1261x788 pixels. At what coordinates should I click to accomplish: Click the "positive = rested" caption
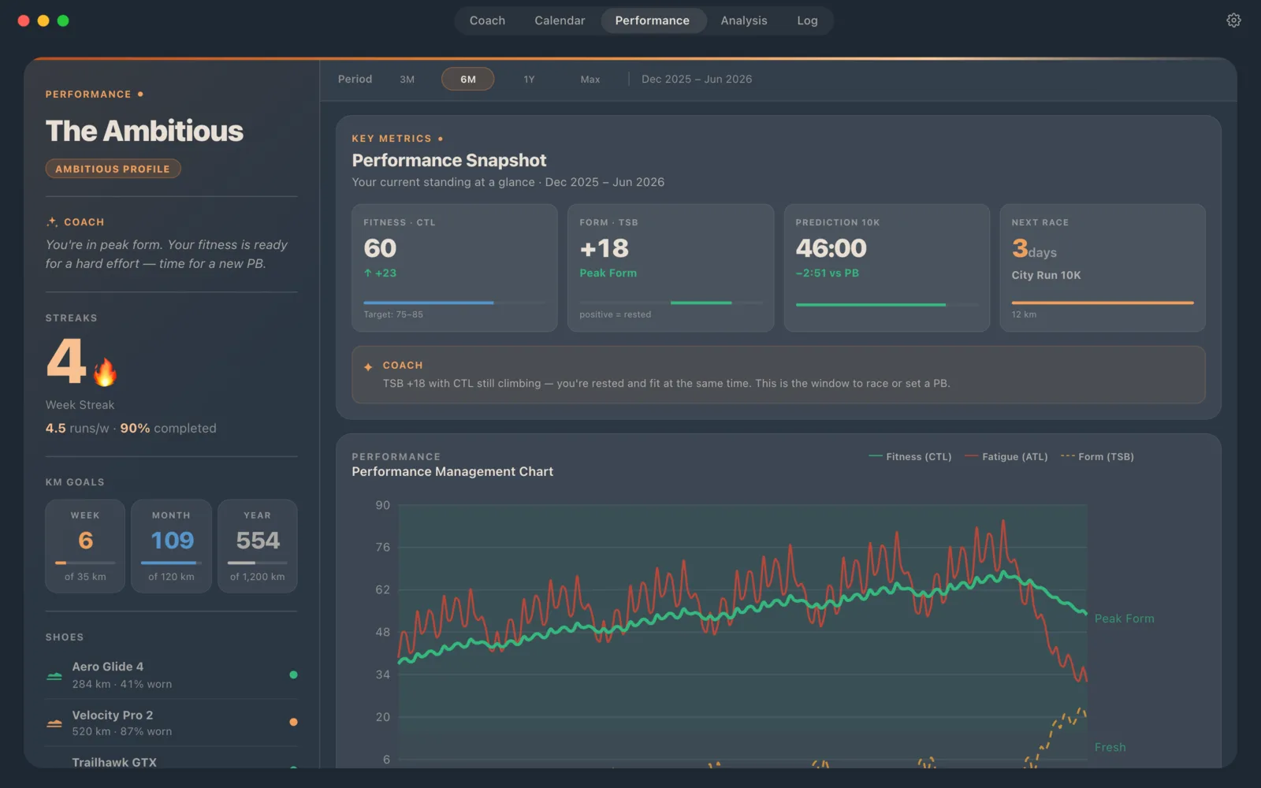pos(615,314)
